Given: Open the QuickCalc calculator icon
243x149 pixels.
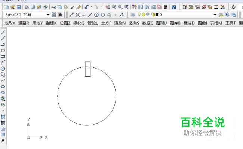Looking at the screenshot, I should click(166, 7).
